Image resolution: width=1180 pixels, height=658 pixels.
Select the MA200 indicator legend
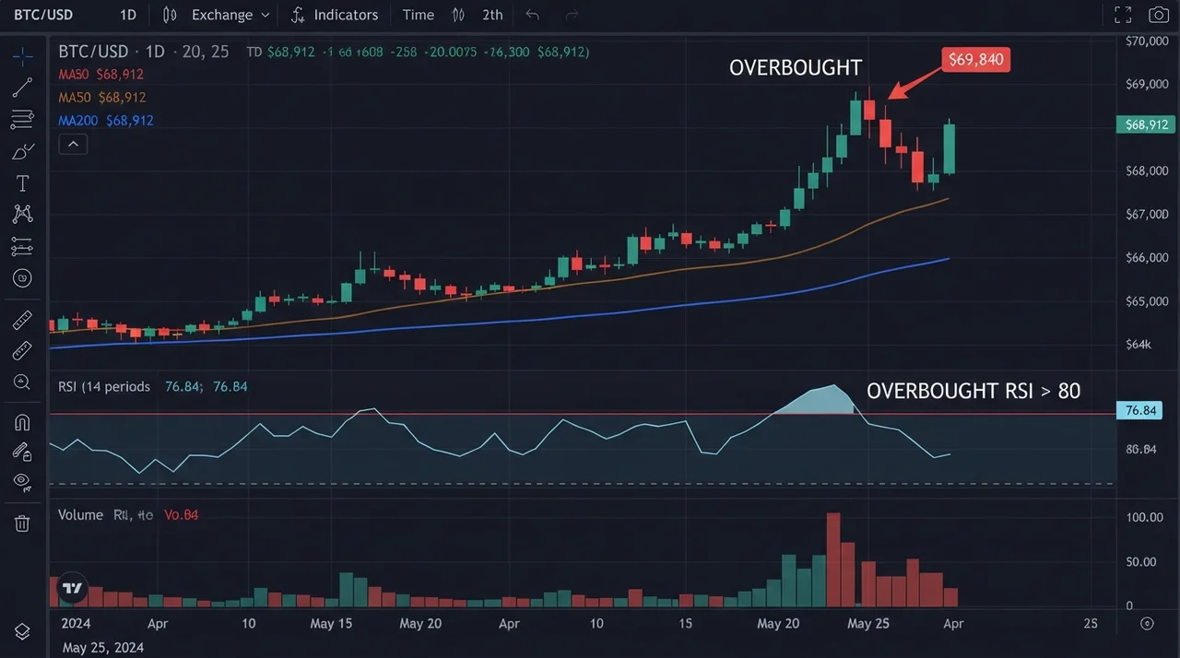click(105, 120)
